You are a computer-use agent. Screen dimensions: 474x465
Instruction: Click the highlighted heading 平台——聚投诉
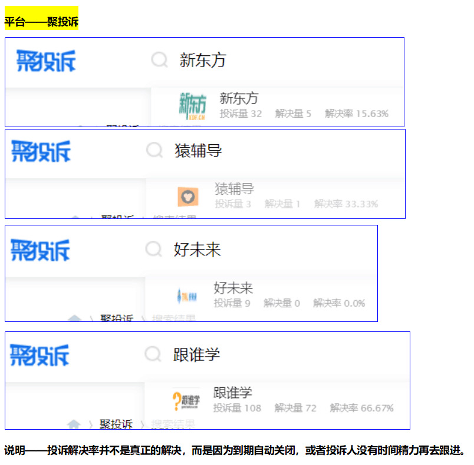41,21
